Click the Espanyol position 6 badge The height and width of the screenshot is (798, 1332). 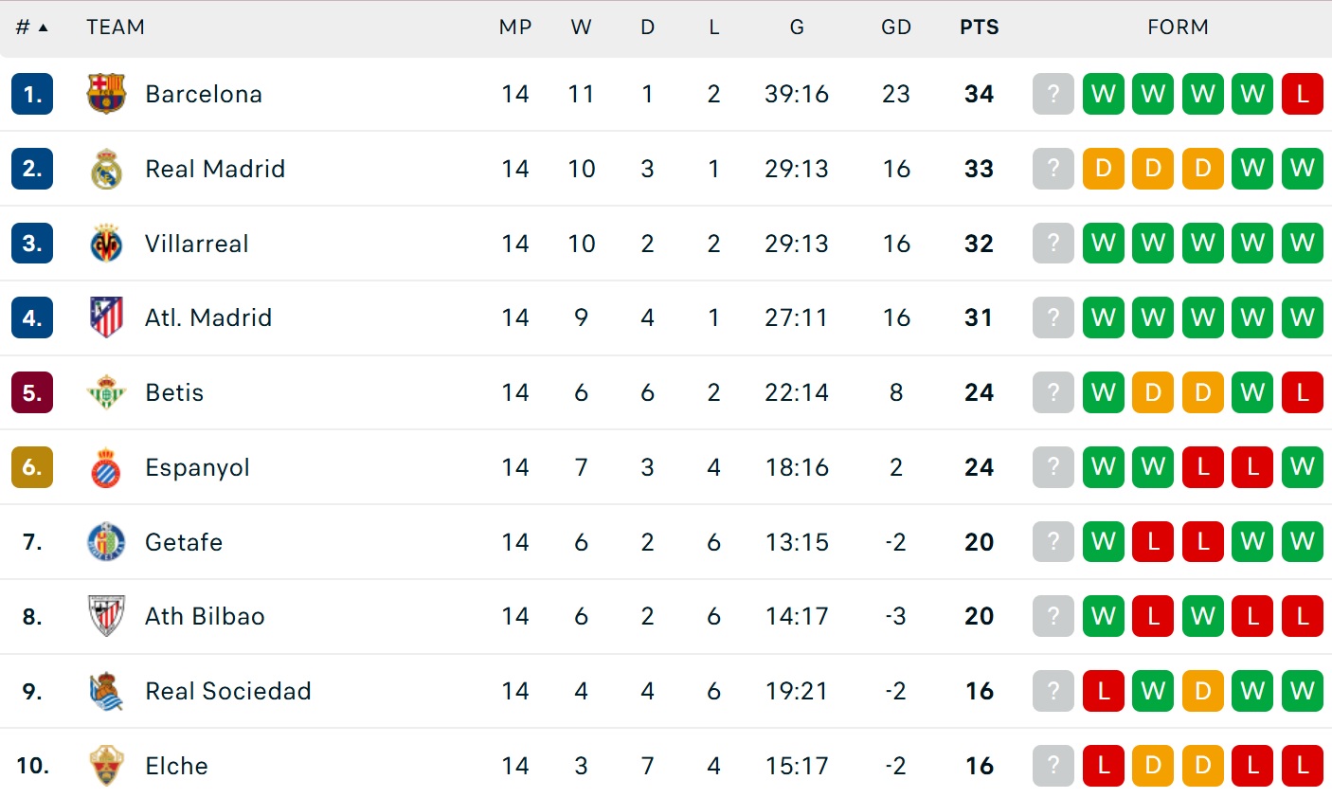pyautogui.click(x=32, y=467)
